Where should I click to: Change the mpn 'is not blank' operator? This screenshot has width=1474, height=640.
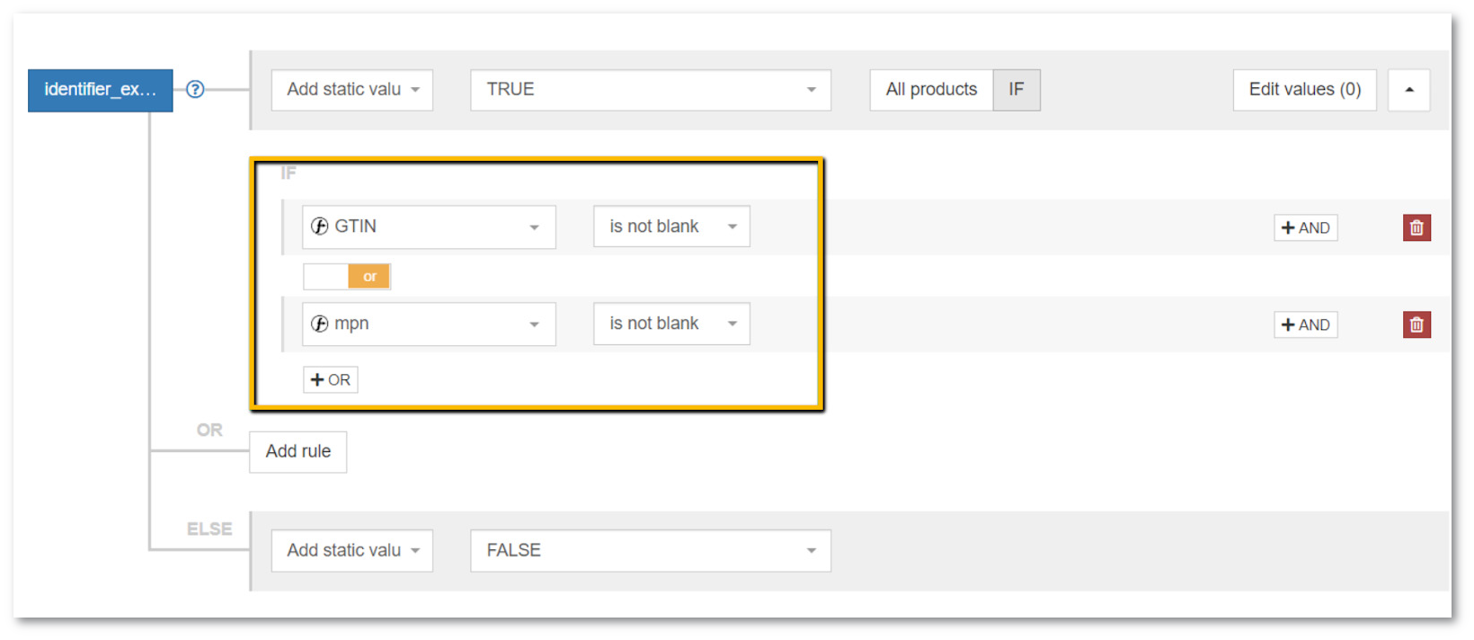(671, 324)
